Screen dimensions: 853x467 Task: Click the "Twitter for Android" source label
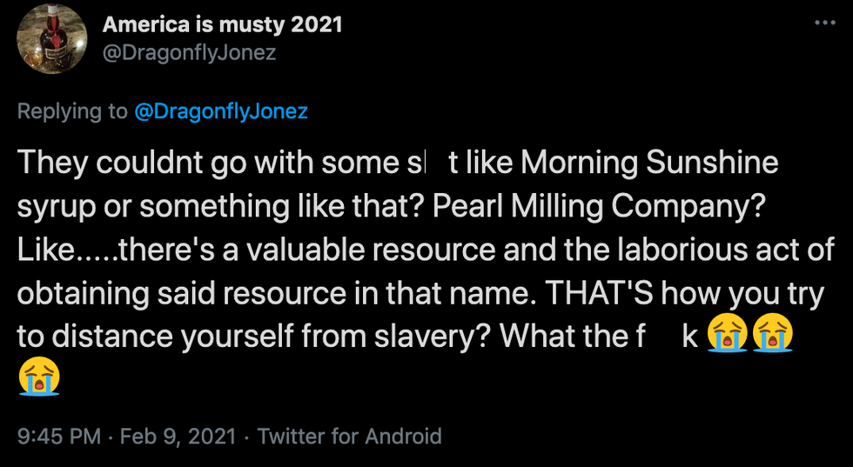tap(349, 436)
